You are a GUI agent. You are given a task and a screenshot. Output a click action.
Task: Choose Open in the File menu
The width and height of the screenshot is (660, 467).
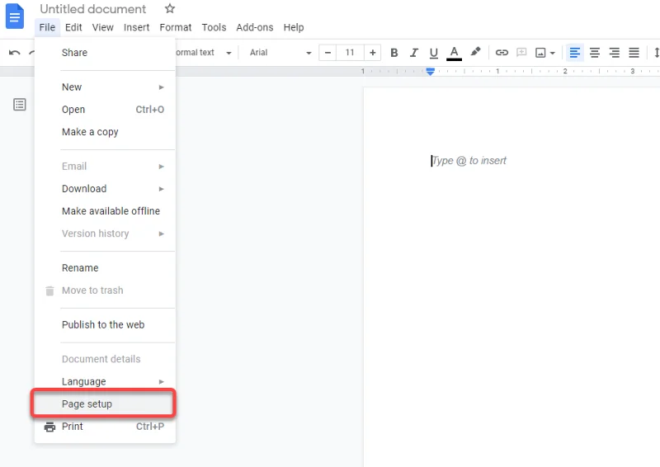105,110
